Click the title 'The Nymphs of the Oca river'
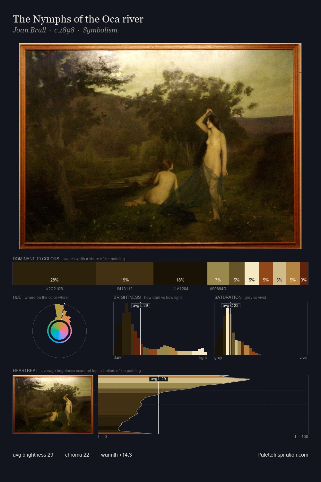Screen dimensions: 321x482 point(78,19)
